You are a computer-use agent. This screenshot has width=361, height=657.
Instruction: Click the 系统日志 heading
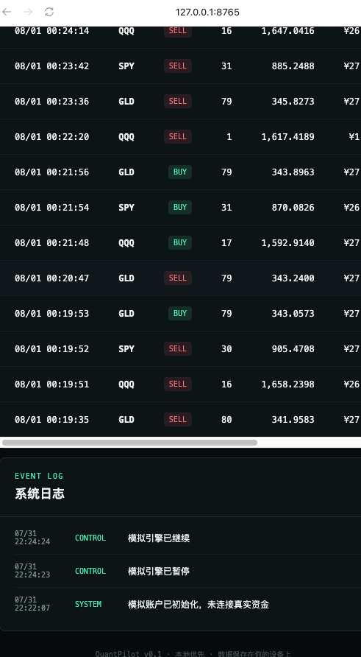click(x=40, y=493)
